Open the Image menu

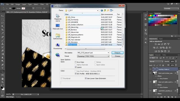[x=18, y=4]
